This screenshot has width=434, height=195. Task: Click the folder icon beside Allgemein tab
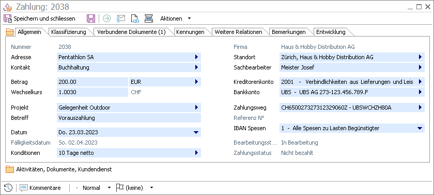tap(10, 32)
